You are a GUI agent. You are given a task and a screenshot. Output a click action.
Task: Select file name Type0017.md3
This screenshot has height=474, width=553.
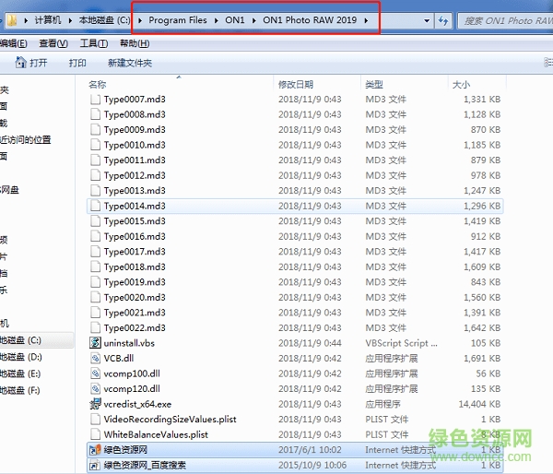(x=135, y=252)
